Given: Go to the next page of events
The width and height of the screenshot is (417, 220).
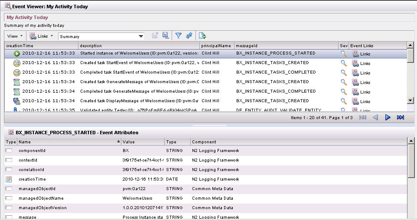Looking at the screenshot, I should pyautogui.click(x=388, y=117).
